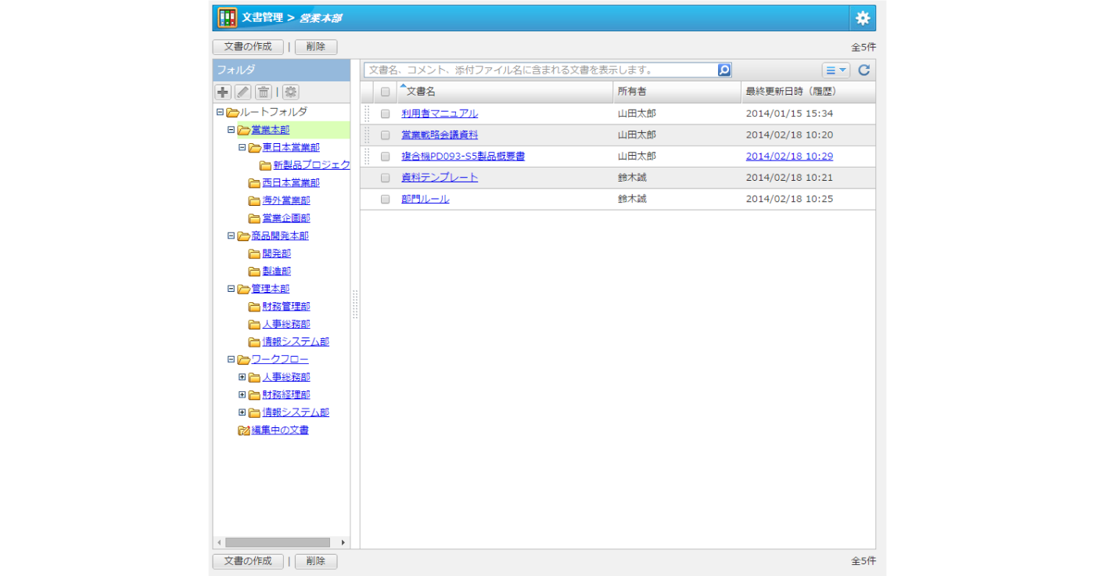Check the 営業戦略会議資料 row checkbox
The height and width of the screenshot is (576, 1095).
(385, 135)
